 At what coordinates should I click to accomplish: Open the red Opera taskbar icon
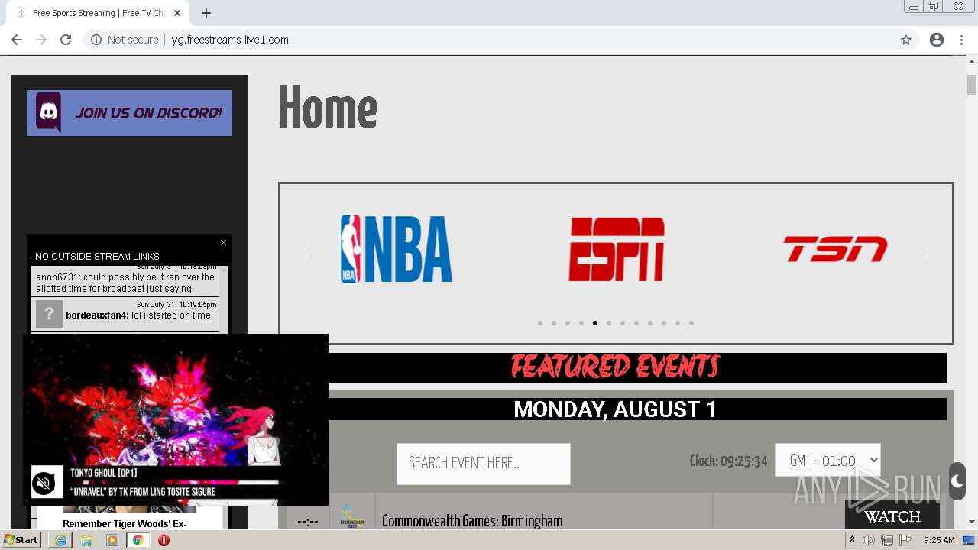[x=164, y=540]
